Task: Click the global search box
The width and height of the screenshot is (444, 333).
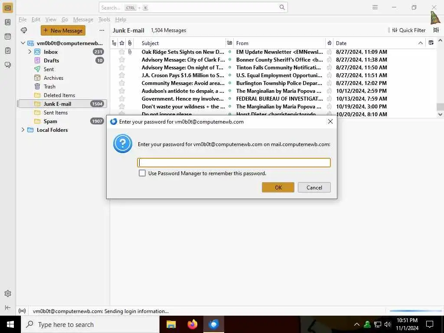Action: (x=193, y=8)
